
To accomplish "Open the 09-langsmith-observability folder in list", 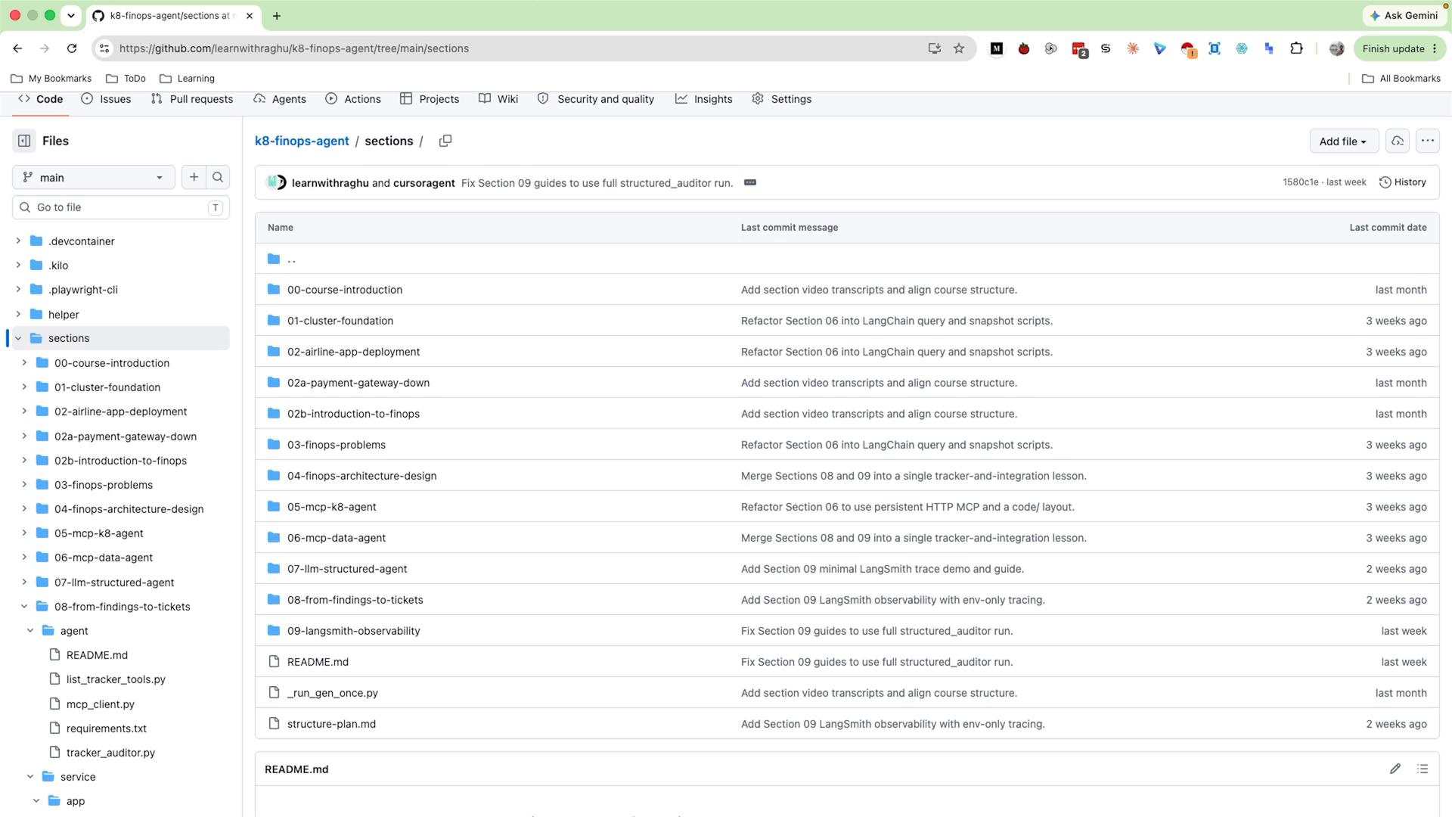I will click(x=353, y=631).
